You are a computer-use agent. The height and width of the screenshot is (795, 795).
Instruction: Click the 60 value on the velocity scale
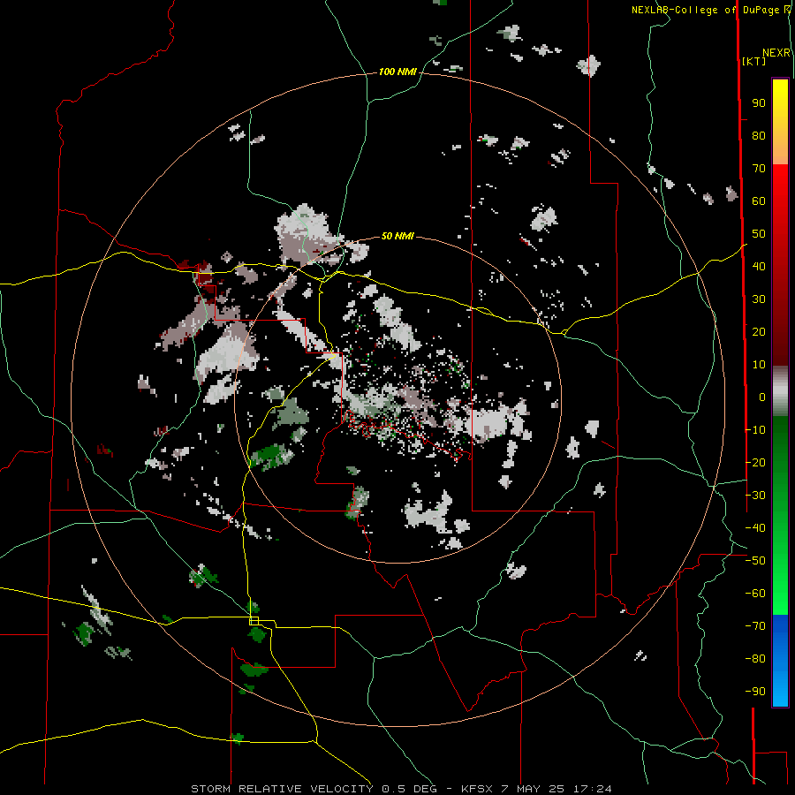[759, 201]
